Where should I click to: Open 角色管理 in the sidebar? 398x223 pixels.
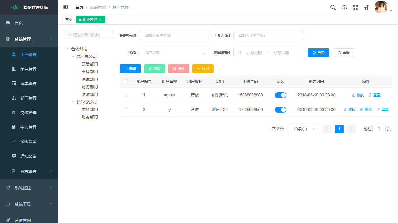(29, 69)
